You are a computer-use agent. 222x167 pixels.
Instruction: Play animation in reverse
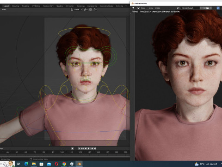click(86, 148)
